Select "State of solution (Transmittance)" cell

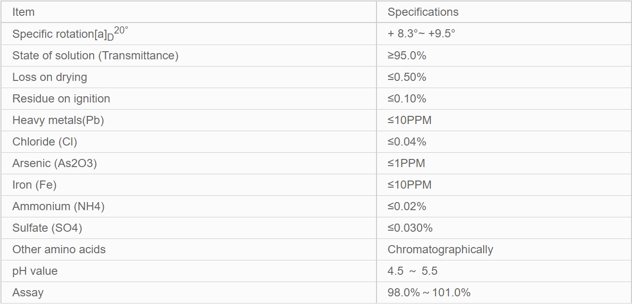point(95,56)
